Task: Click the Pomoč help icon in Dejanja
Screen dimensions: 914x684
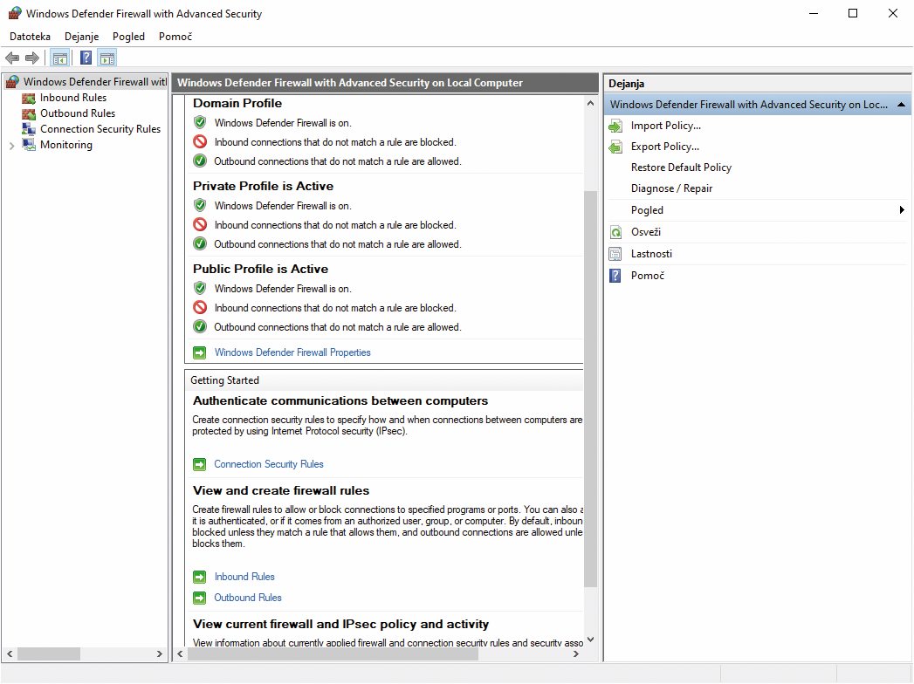Action: pos(615,276)
